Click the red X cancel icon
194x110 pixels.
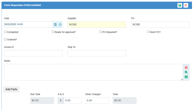pyautogui.click(x=186, y=5)
